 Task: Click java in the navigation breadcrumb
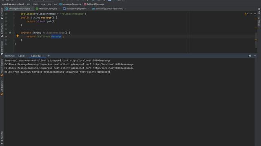pyautogui.click(x=43, y=4)
